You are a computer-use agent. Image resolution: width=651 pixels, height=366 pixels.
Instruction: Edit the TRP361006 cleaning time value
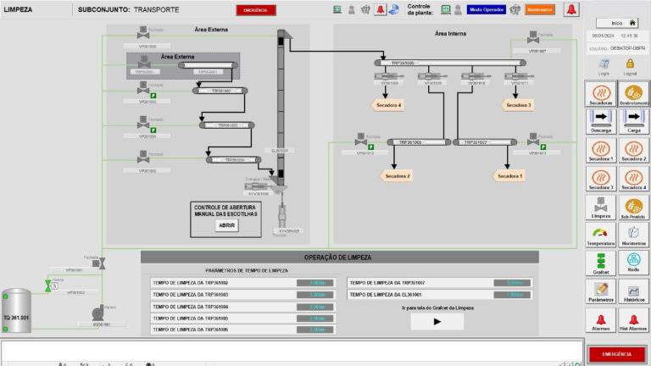[314, 330]
